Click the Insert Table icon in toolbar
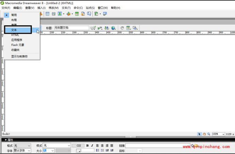The image size is (235, 154). click(x=47, y=14)
